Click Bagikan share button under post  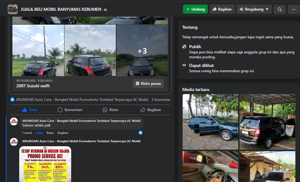(x=150, y=110)
